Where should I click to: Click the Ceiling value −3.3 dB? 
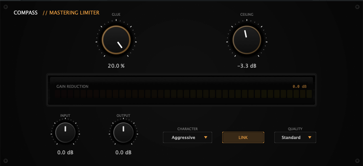pos(247,66)
